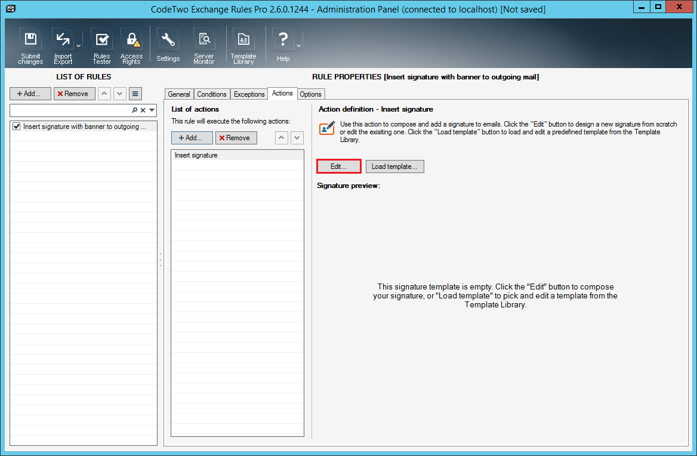The height and width of the screenshot is (456, 697).
Task: Uncheck the Insert signature with banner rule
Action: click(17, 127)
